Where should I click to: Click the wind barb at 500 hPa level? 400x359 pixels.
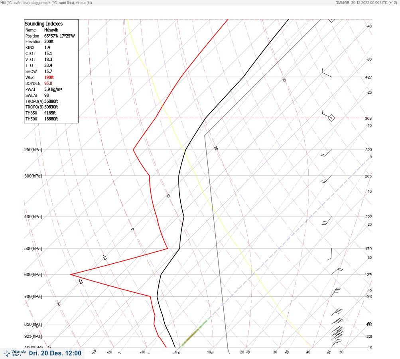(x=329, y=254)
